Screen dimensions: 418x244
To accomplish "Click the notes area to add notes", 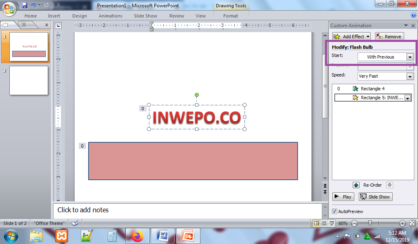I will pos(187,210).
